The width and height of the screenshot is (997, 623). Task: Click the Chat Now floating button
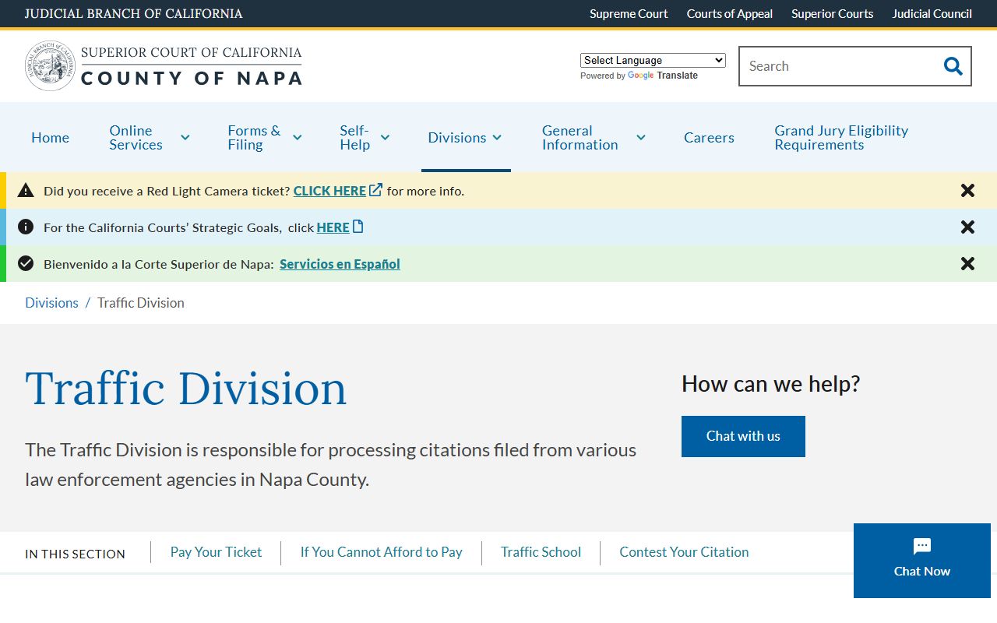click(922, 561)
